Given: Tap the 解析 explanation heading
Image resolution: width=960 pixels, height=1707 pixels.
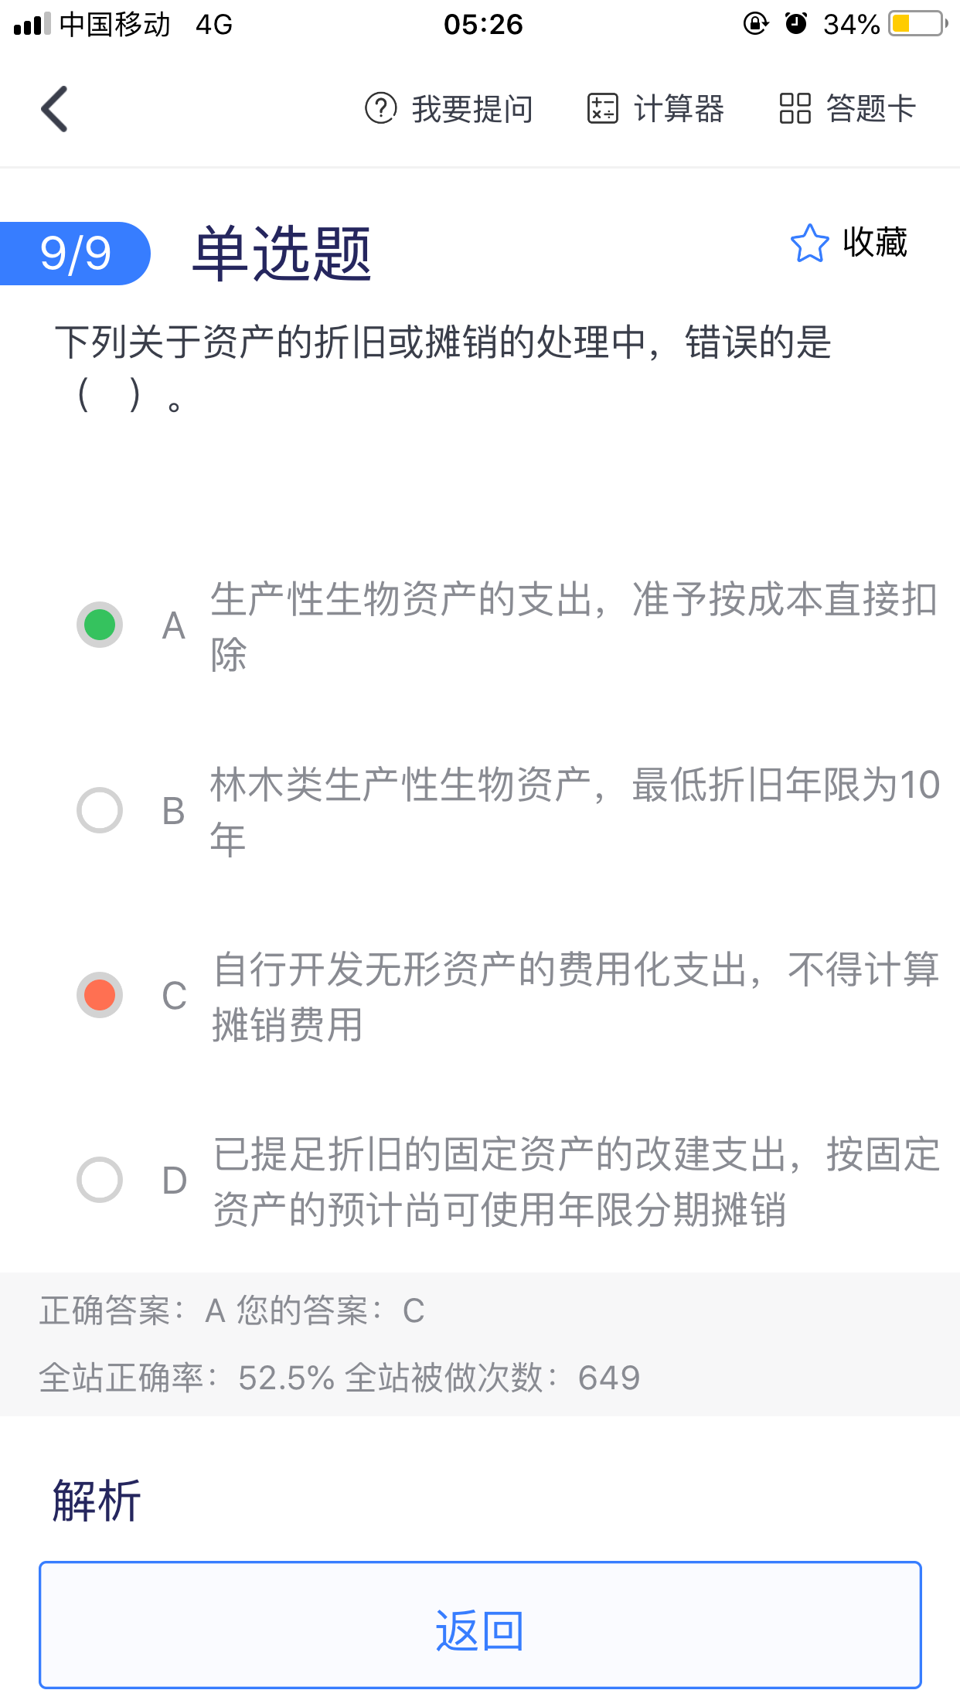Looking at the screenshot, I should (x=97, y=1501).
